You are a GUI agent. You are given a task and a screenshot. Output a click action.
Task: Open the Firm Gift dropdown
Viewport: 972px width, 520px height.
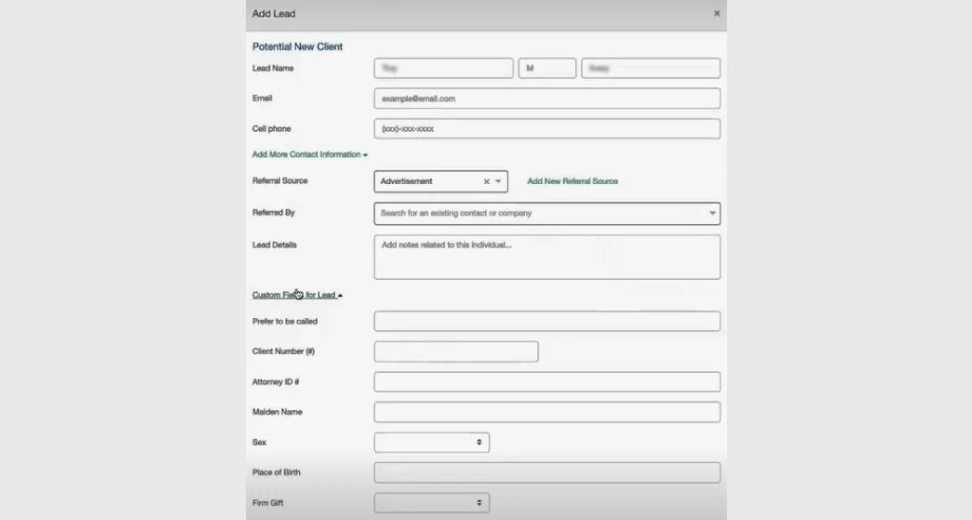tap(432, 503)
